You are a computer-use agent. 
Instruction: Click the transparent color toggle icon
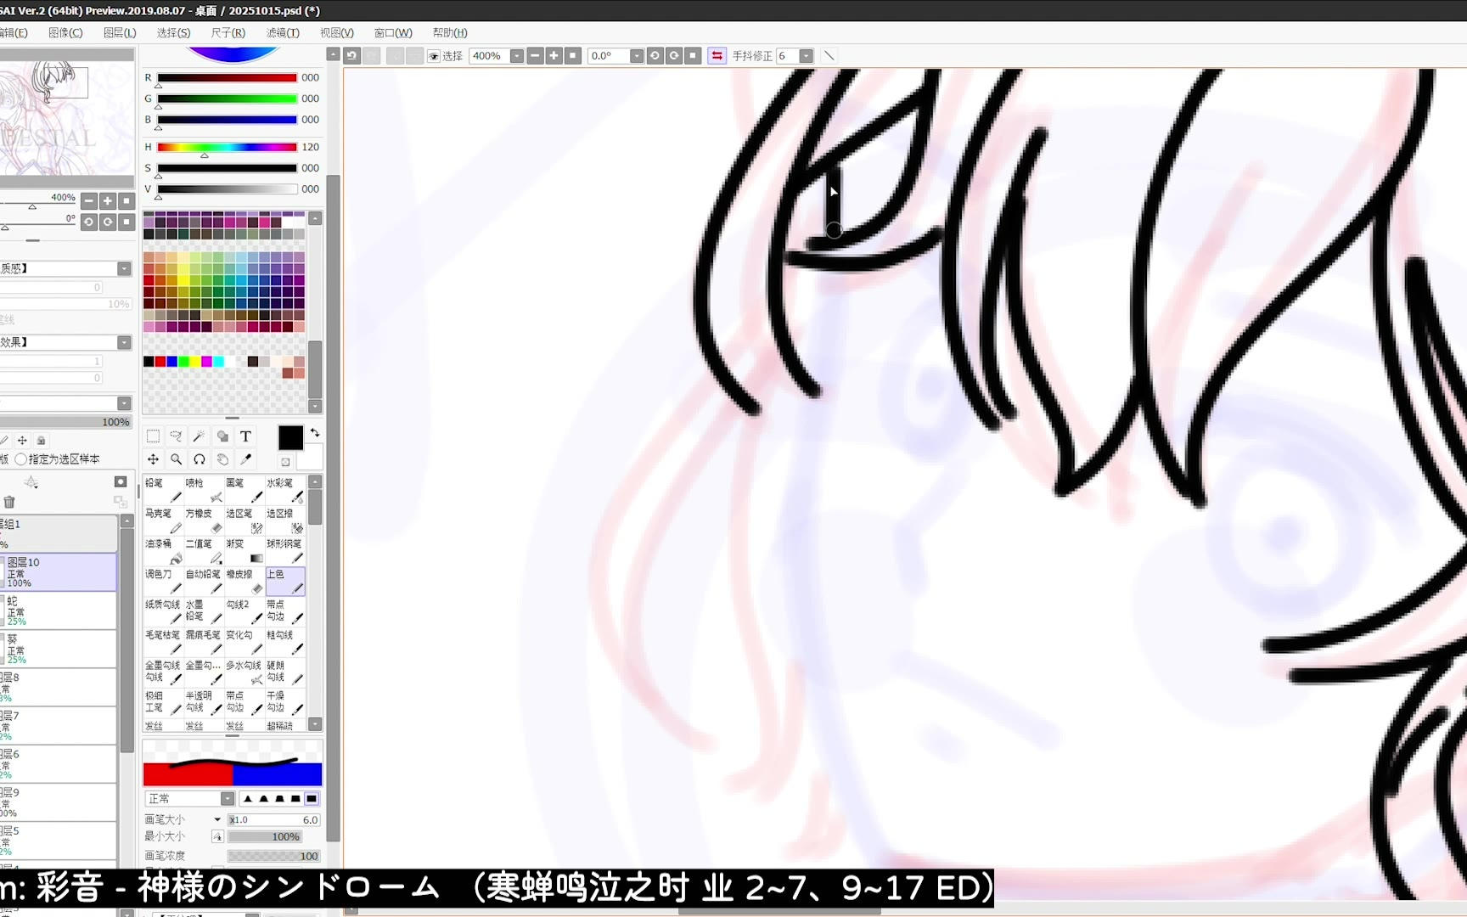285,462
